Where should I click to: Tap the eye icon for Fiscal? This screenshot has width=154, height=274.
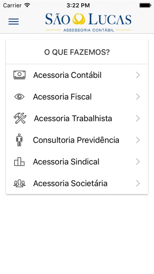click(x=19, y=96)
